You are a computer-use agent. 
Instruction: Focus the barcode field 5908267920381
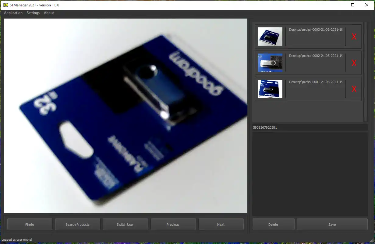(x=310, y=127)
